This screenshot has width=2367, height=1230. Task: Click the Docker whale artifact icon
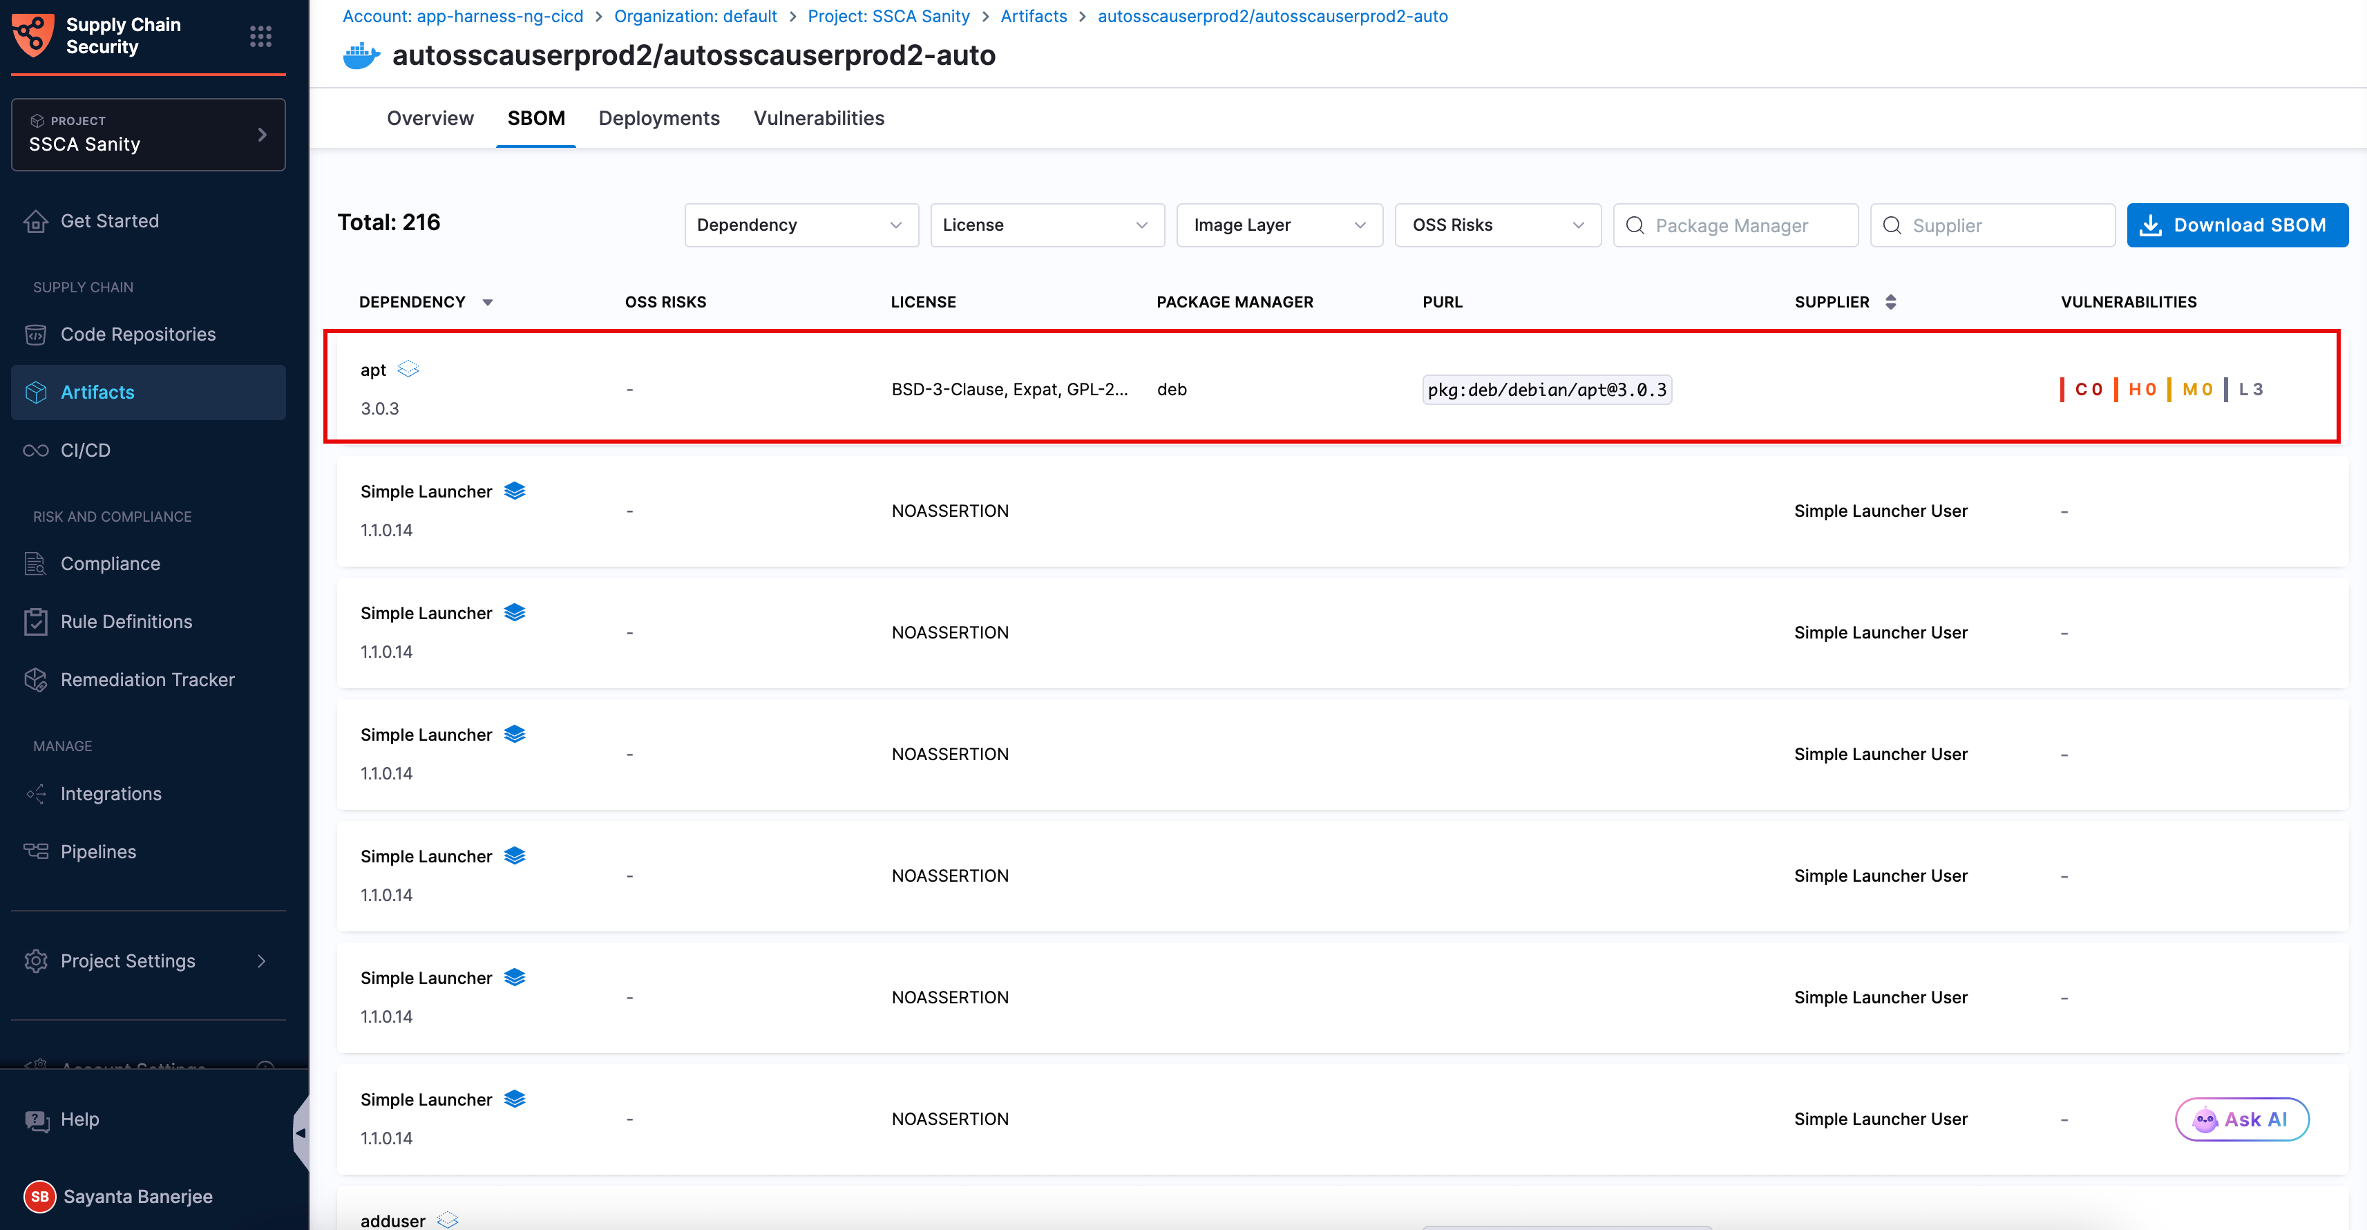361,55
